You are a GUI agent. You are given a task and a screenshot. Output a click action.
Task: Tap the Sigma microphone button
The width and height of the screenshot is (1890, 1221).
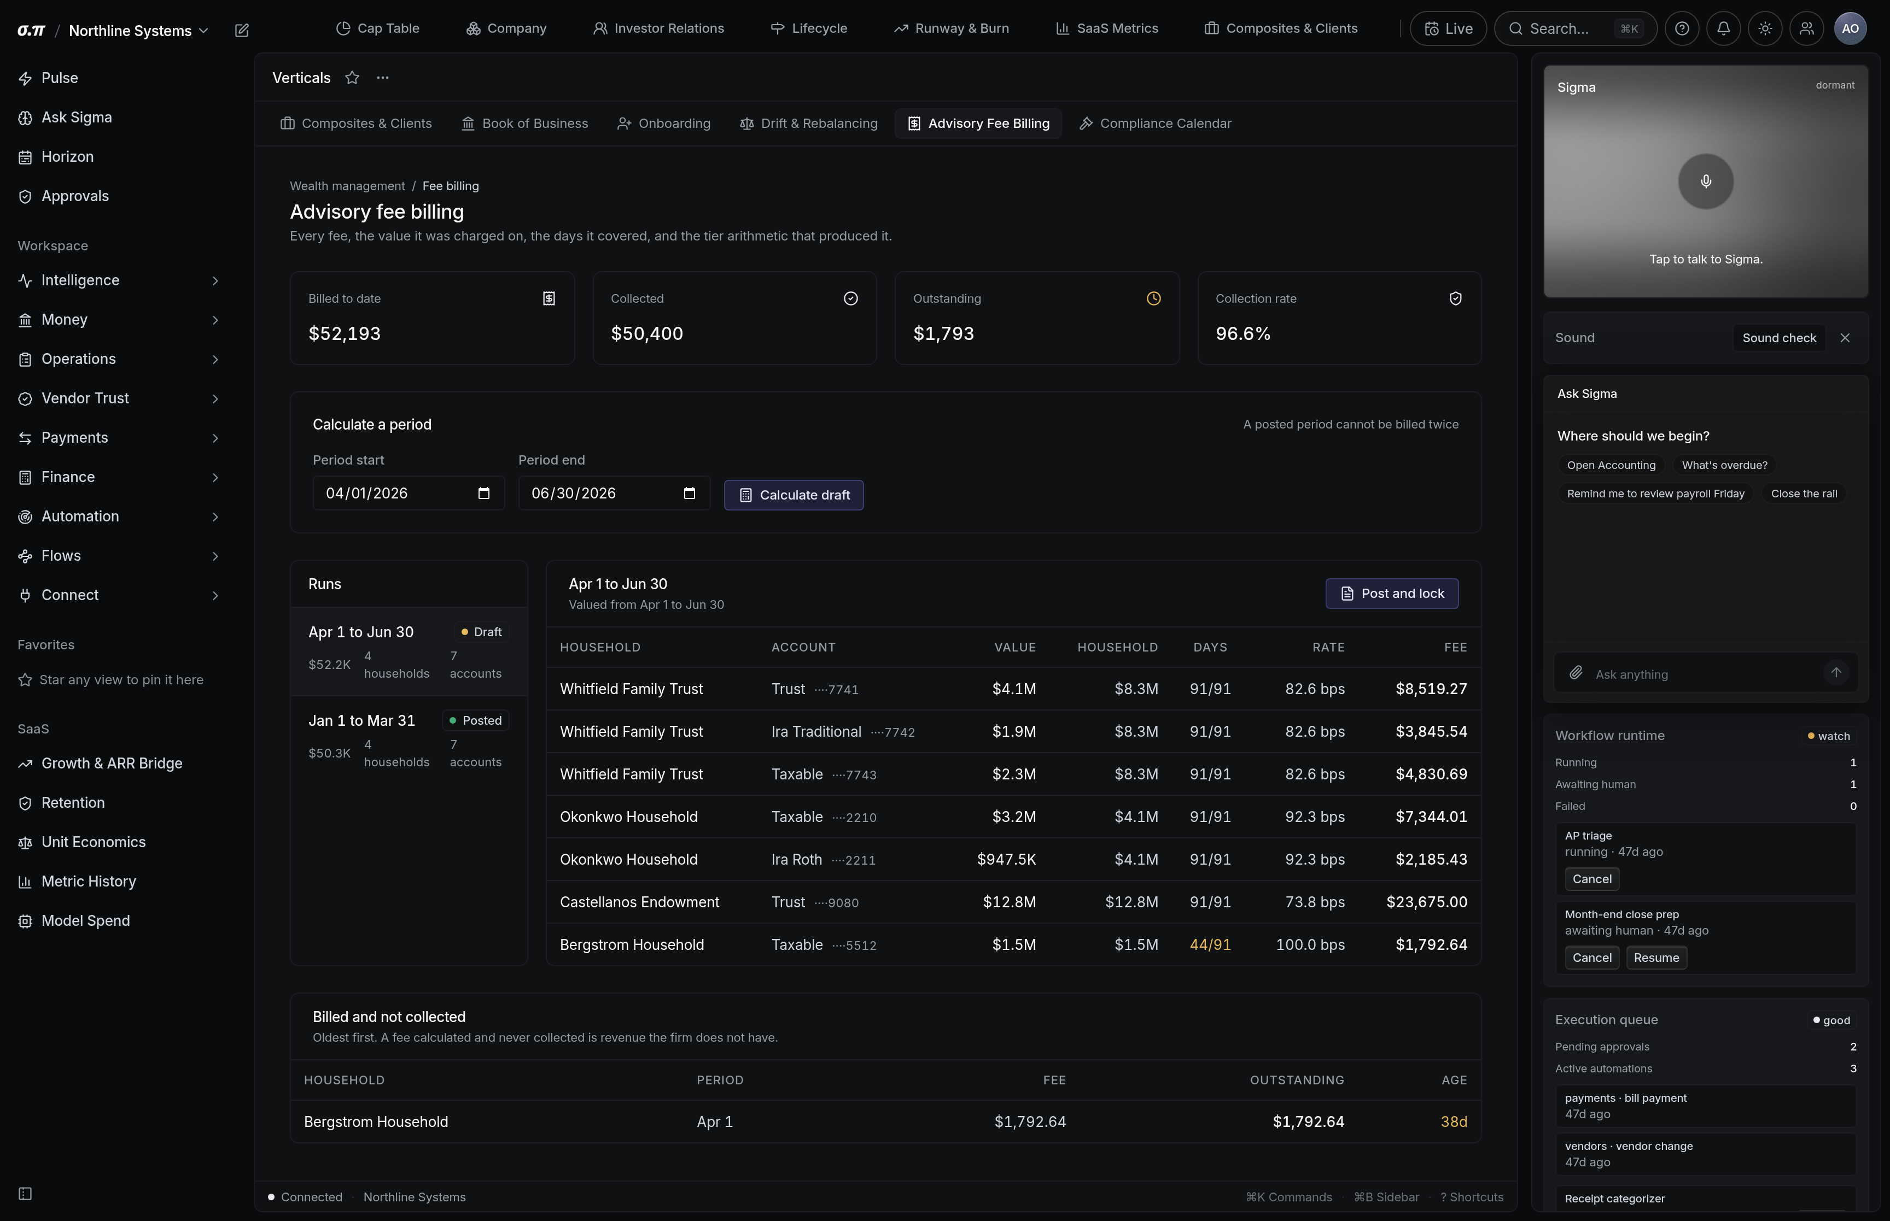(1705, 181)
